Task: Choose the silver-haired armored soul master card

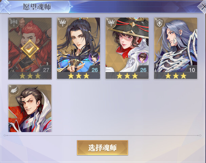Action: tap(175, 48)
